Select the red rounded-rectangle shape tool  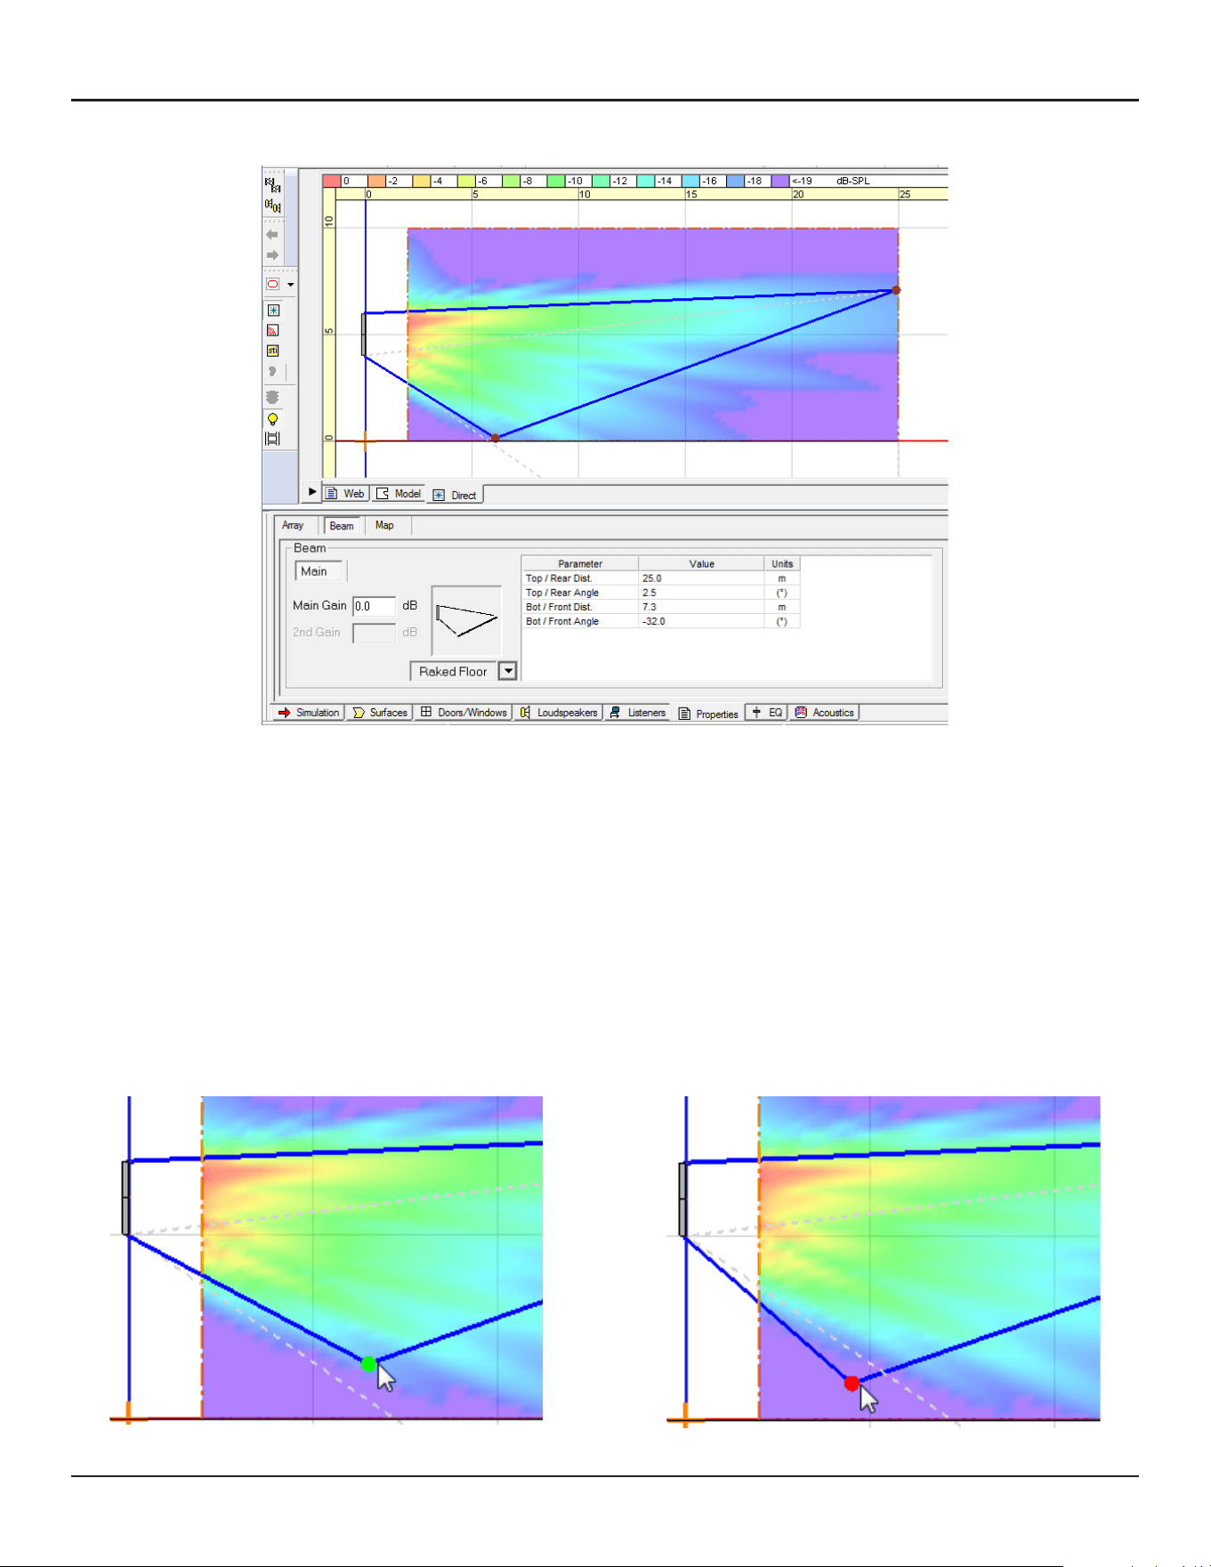(x=273, y=285)
